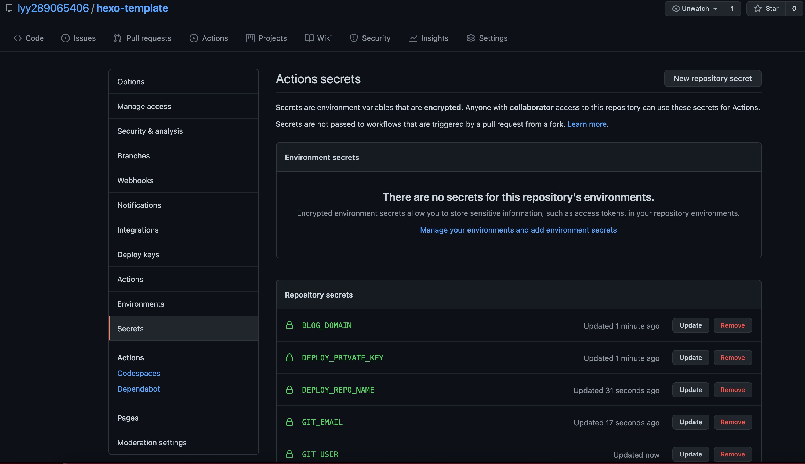Image resolution: width=805 pixels, height=464 pixels.
Task: Update the GIT_EMAIL secret
Action: pos(691,422)
